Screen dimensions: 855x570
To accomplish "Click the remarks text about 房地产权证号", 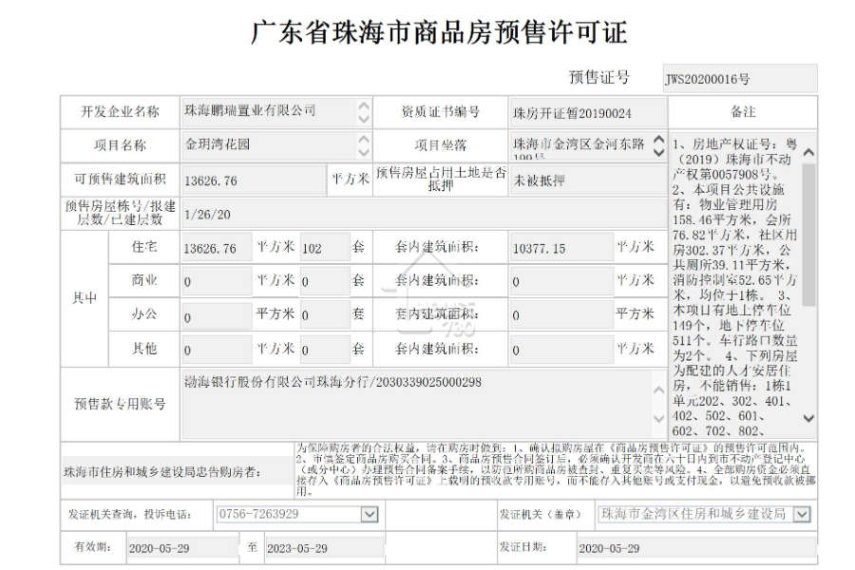I will [x=734, y=160].
